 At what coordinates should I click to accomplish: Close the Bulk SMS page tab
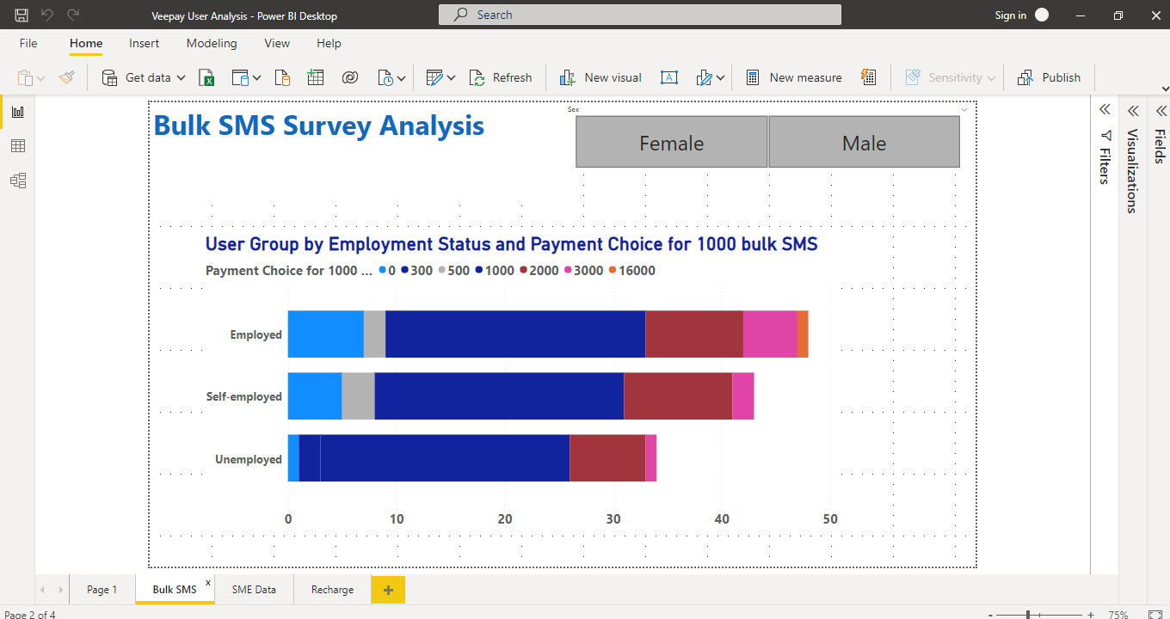[x=207, y=582]
